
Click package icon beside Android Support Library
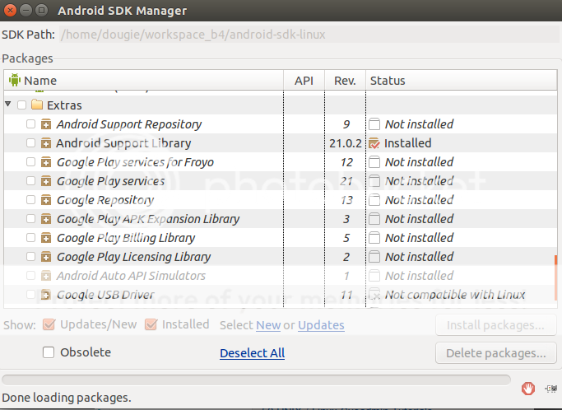click(46, 143)
